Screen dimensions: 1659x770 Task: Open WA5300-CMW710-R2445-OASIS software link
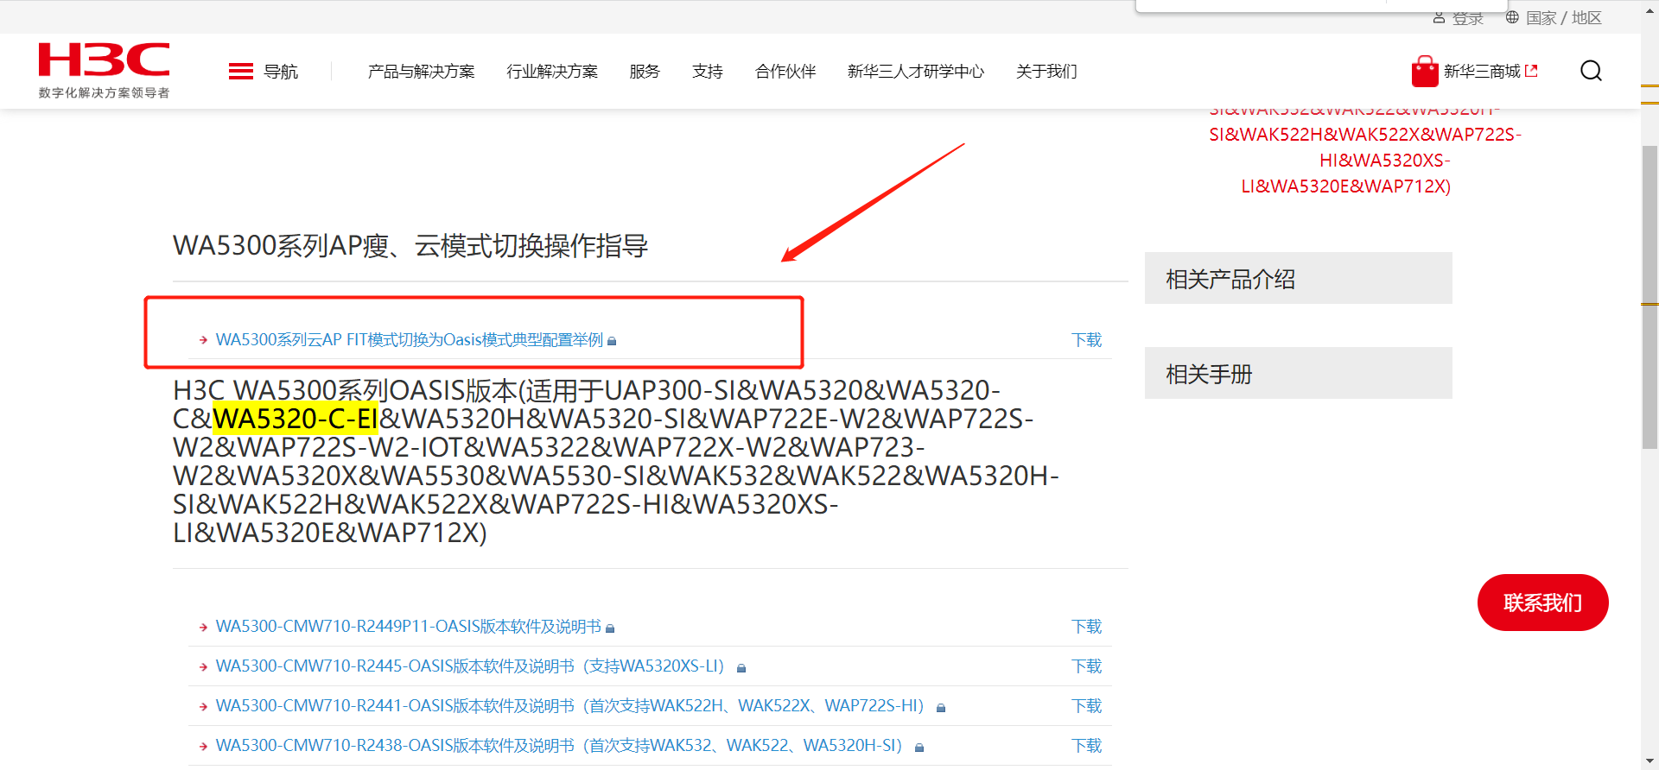[x=470, y=666]
